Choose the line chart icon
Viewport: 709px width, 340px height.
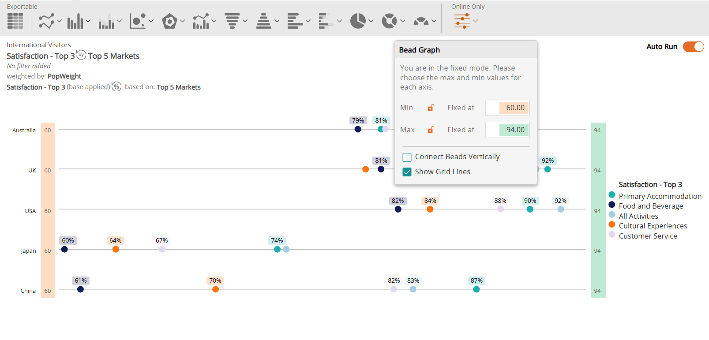tap(46, 21)
